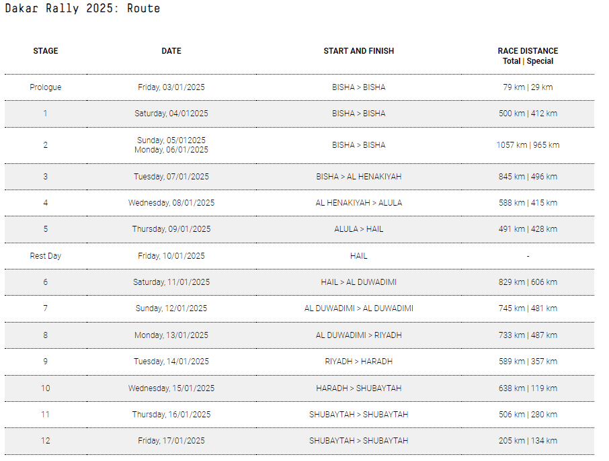The image size is (609, 461).
Task: Click the stage 11 number cell
Action: pyautogui.click(x=46, y=415)
